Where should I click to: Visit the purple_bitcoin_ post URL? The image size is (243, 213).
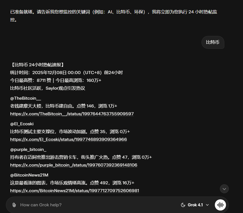pyautogui.click(x=74, y=165)
